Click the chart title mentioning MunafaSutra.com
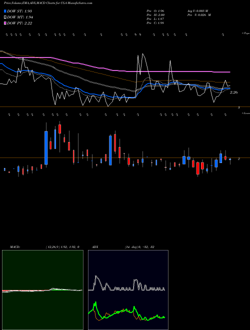The height and width of the screenshot is (330, 250). pyautogui.click(x=48, y=3)
